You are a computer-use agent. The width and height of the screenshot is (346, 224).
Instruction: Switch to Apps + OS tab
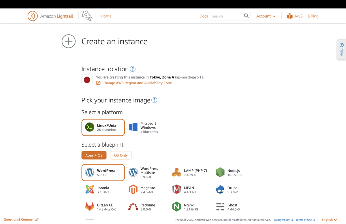point(94,155)
